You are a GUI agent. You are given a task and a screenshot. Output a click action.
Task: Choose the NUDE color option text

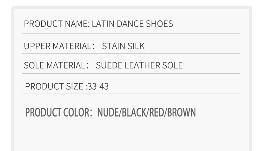(108, 113)
